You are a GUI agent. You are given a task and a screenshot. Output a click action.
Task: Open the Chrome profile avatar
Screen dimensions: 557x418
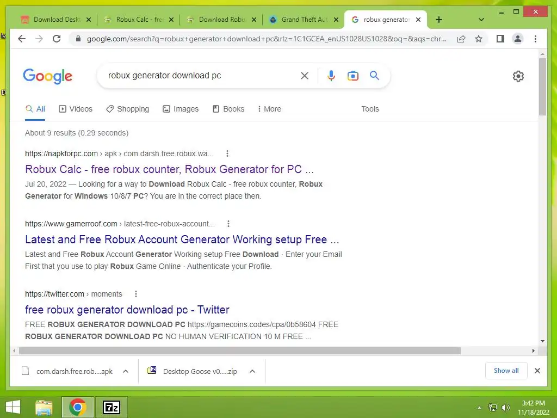point(518,39)
